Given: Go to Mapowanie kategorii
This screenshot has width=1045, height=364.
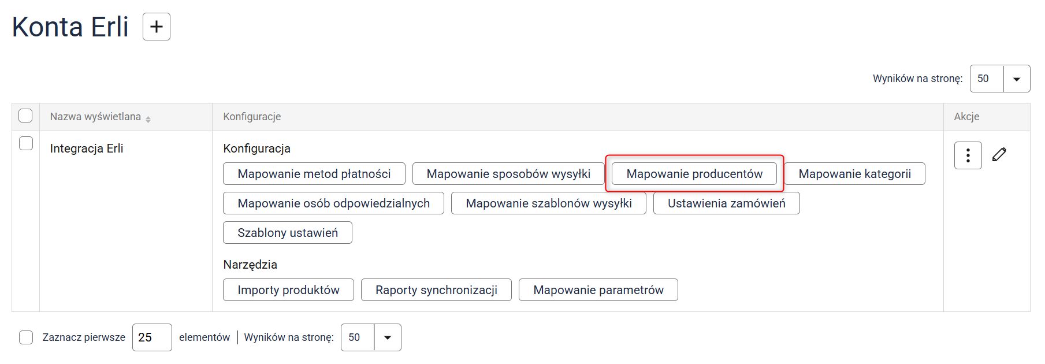Looking at the screenshot, I should click(854, 174).
